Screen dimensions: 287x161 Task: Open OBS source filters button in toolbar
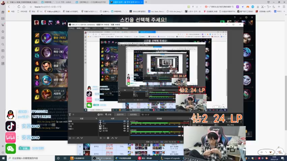pyautogui.click(x=108, y=114)
